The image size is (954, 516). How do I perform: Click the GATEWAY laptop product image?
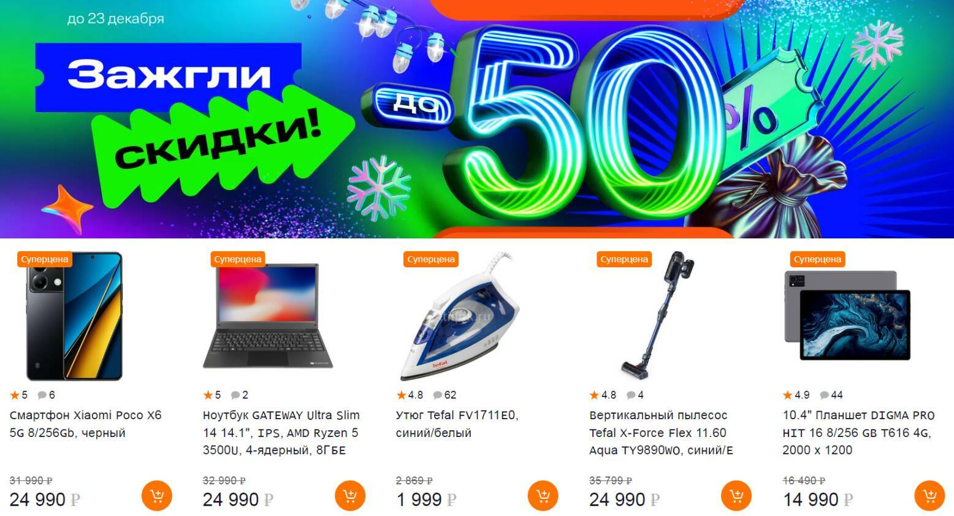pyautogui.click(x=268, y=316)
